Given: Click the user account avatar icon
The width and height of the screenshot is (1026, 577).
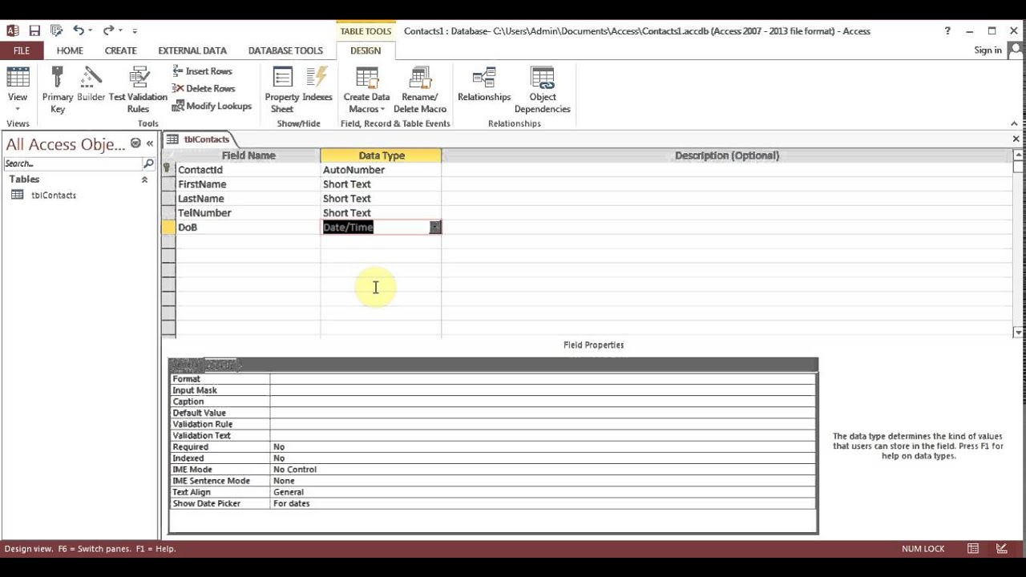Looking at the screenshot, I should click(1016, 50).
